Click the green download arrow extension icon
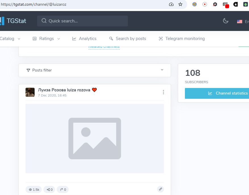Screen dimensions: 249x195 (x=246, y=4)
